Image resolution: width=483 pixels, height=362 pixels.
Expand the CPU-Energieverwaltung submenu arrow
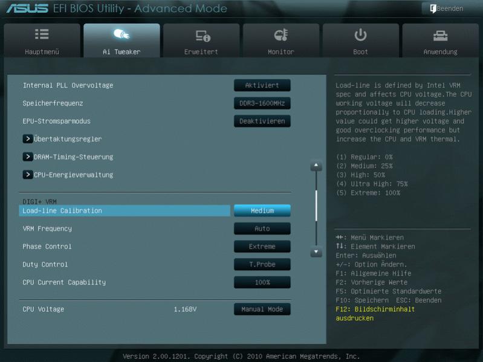(27, 175)
